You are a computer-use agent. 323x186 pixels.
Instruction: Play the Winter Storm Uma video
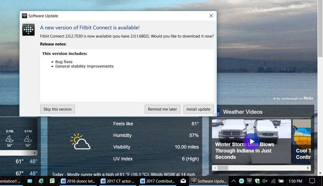[251, 141]
